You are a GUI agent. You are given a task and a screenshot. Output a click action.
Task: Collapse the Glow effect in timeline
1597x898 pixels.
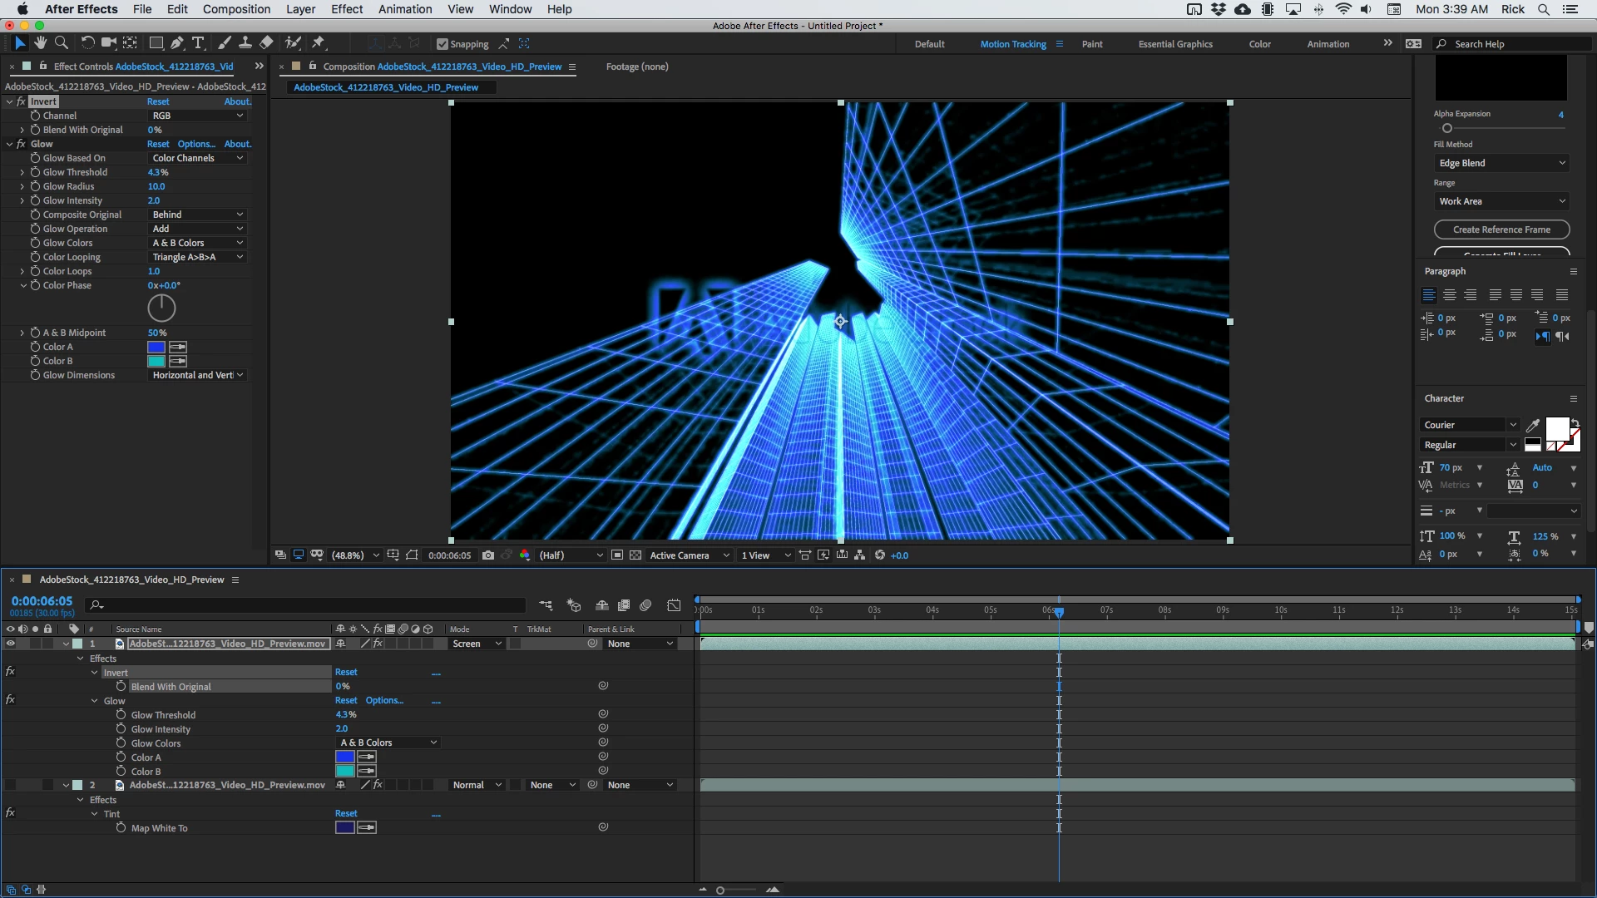pos(95,701)
